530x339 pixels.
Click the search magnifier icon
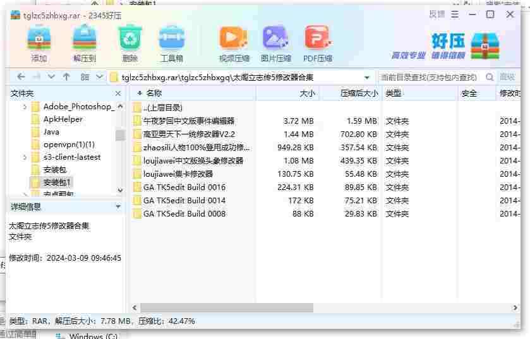point(490,77)
